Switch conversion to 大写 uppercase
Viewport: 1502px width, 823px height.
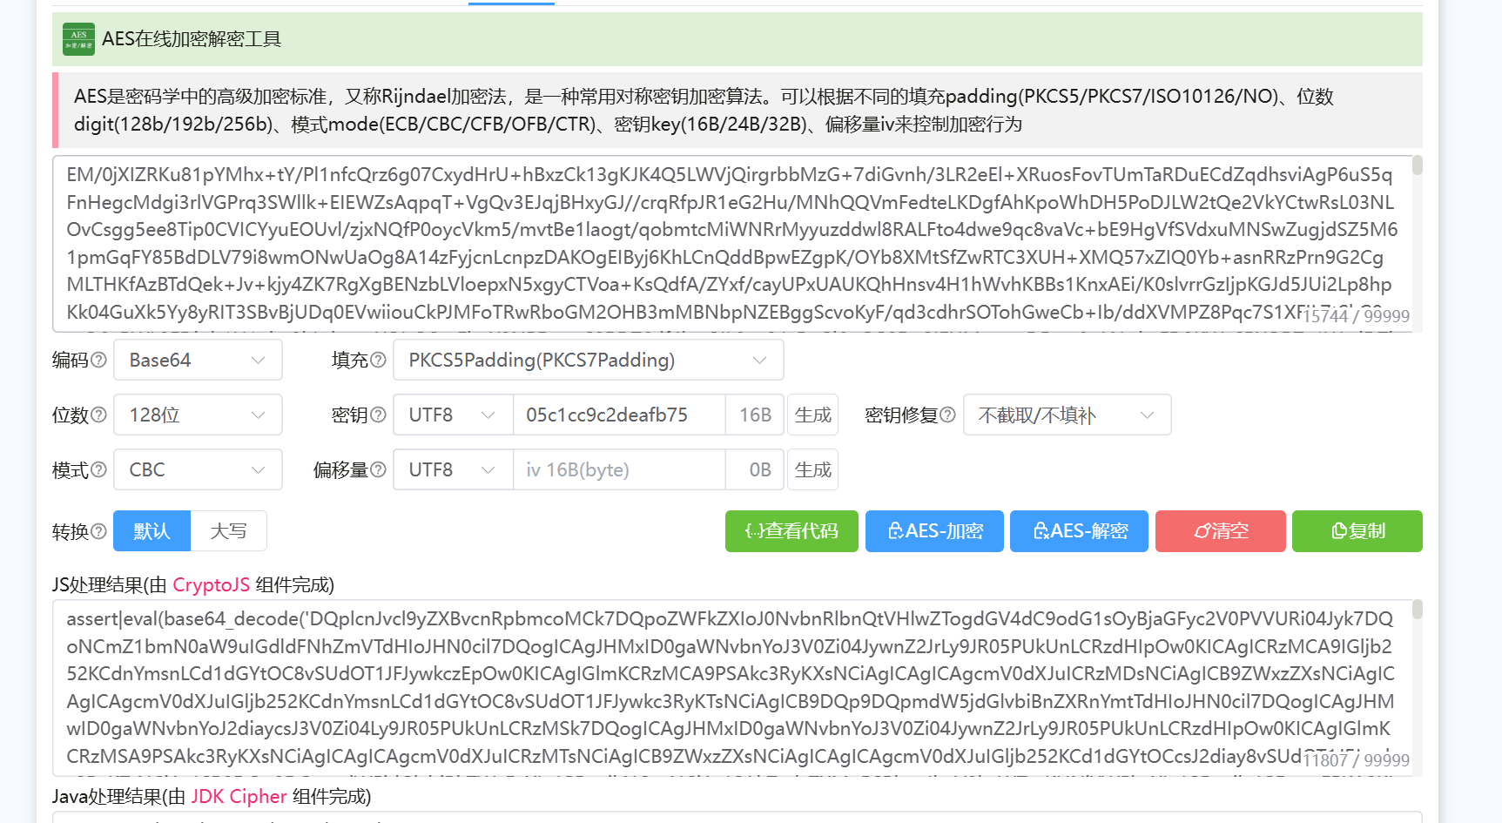228,531
